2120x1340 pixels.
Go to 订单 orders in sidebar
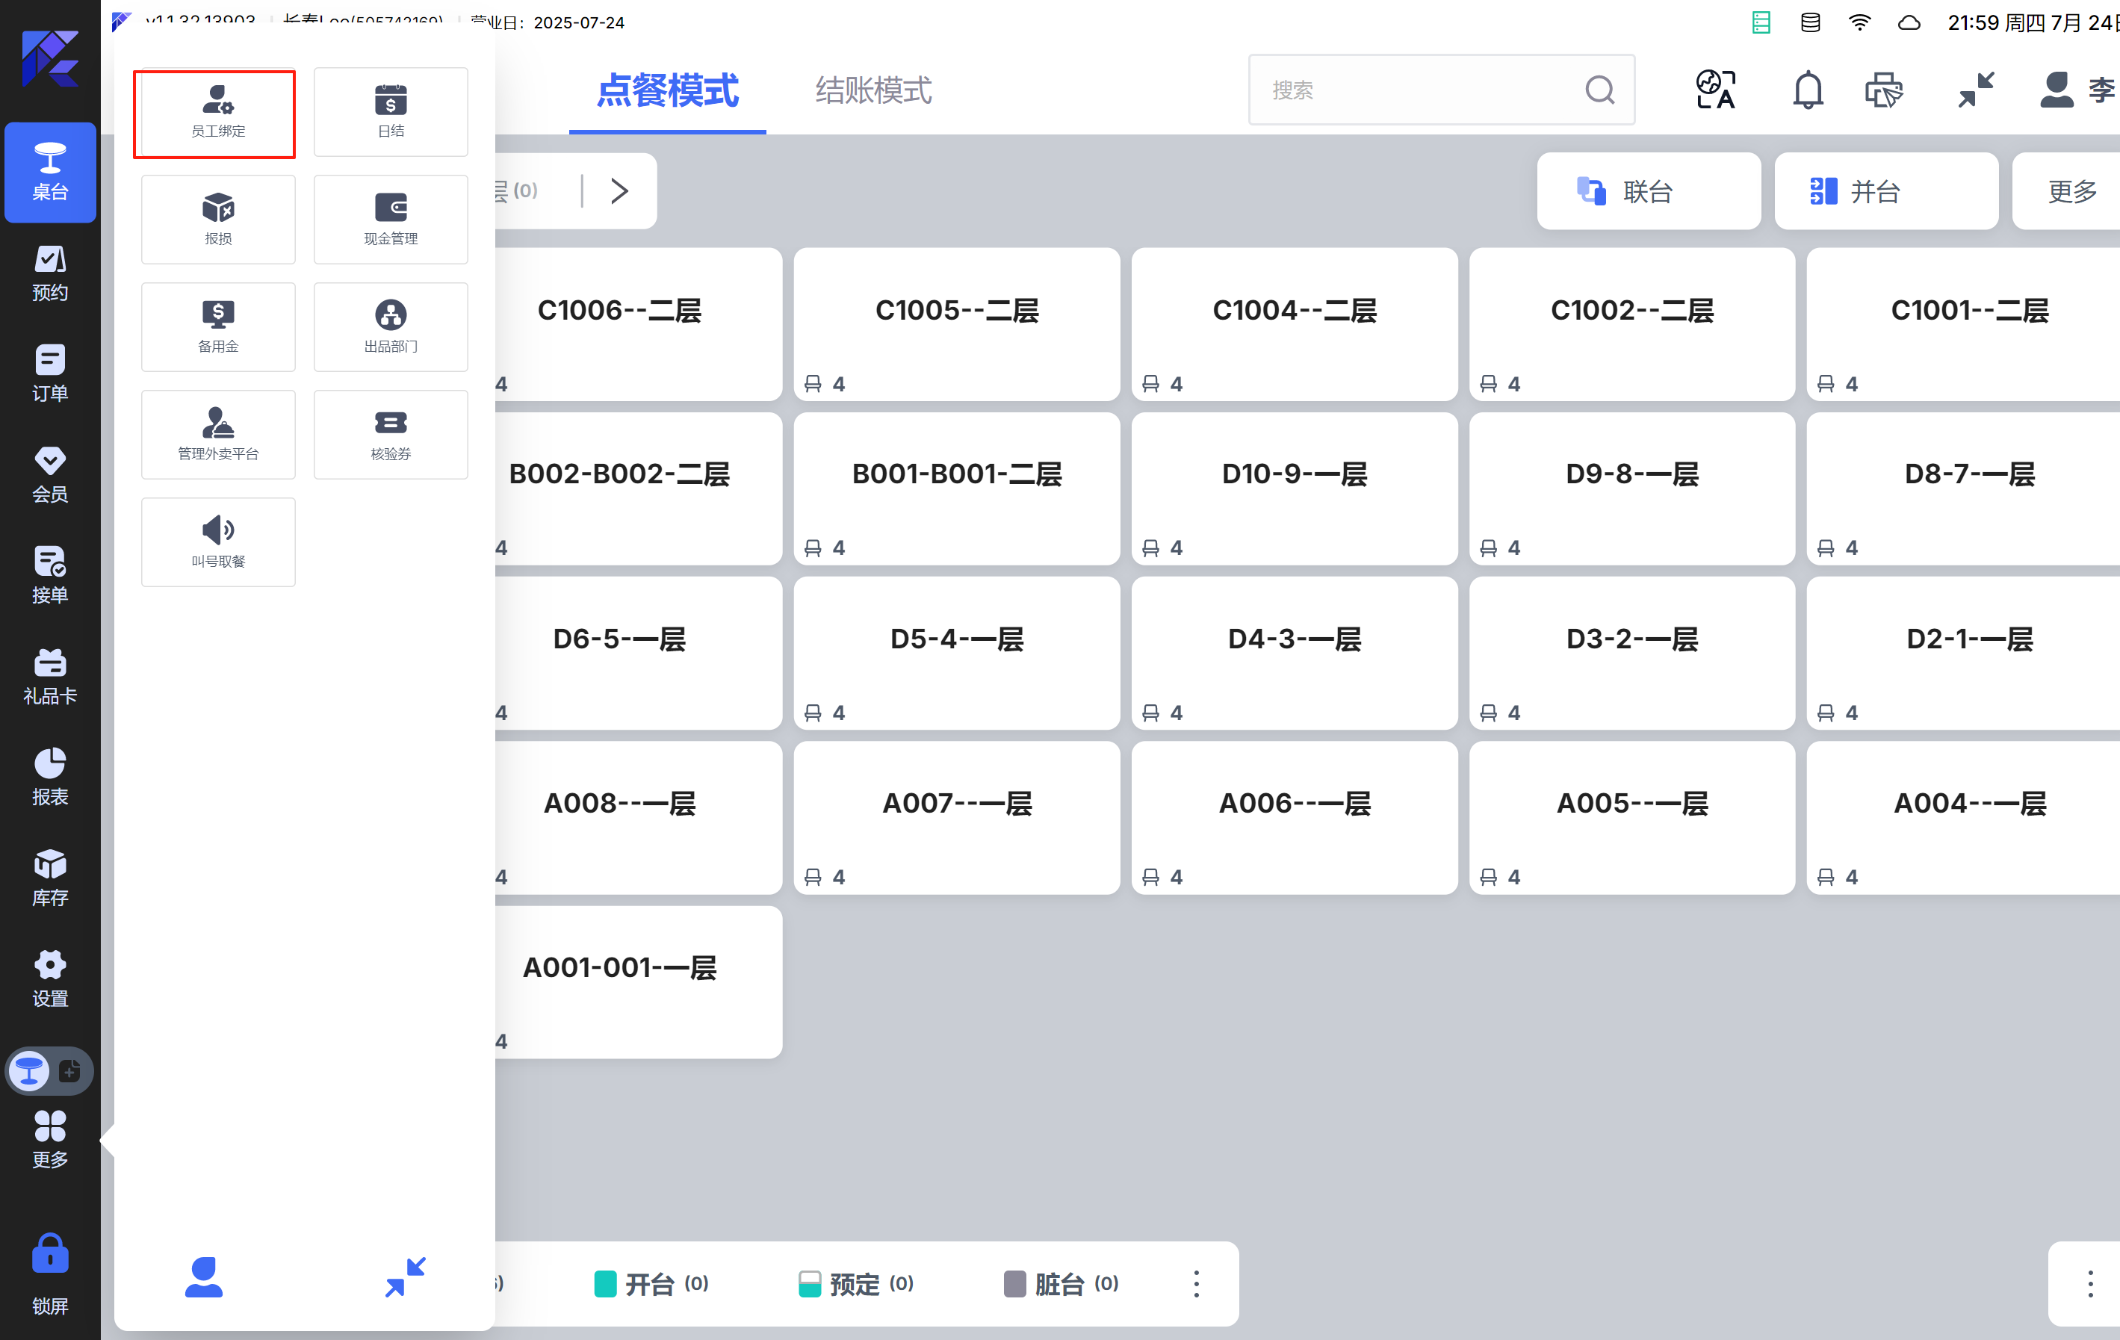[50, 374]
